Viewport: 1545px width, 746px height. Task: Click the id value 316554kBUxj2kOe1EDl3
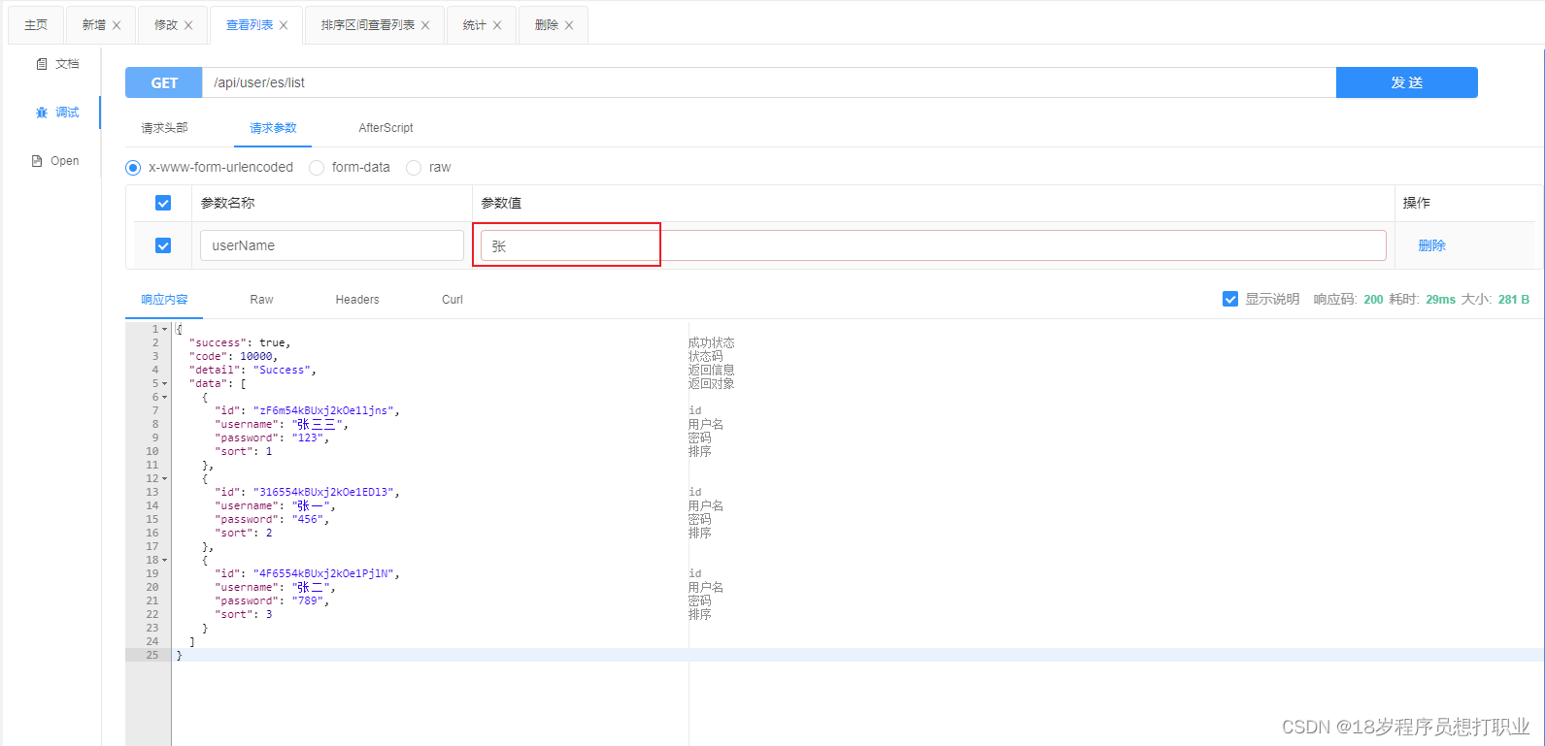(323, 493)
